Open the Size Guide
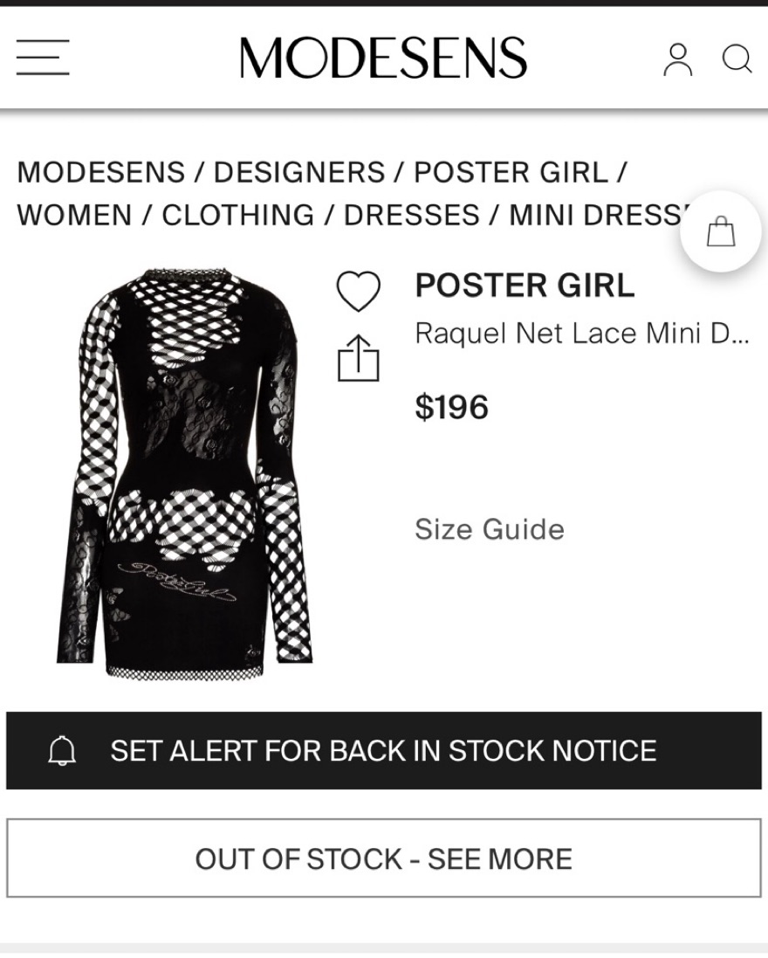The image size is (768, 958). (489, 529)
